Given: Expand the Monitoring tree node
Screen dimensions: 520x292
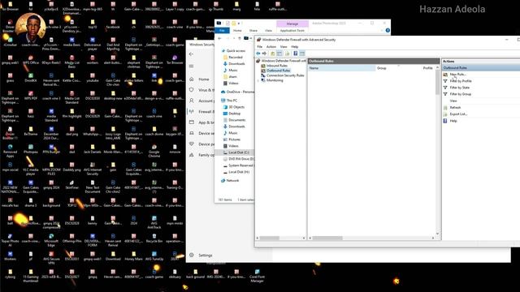Looking at the screenshot, I should coord(258,80).
